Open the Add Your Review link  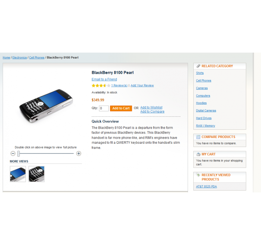(142, 85)
